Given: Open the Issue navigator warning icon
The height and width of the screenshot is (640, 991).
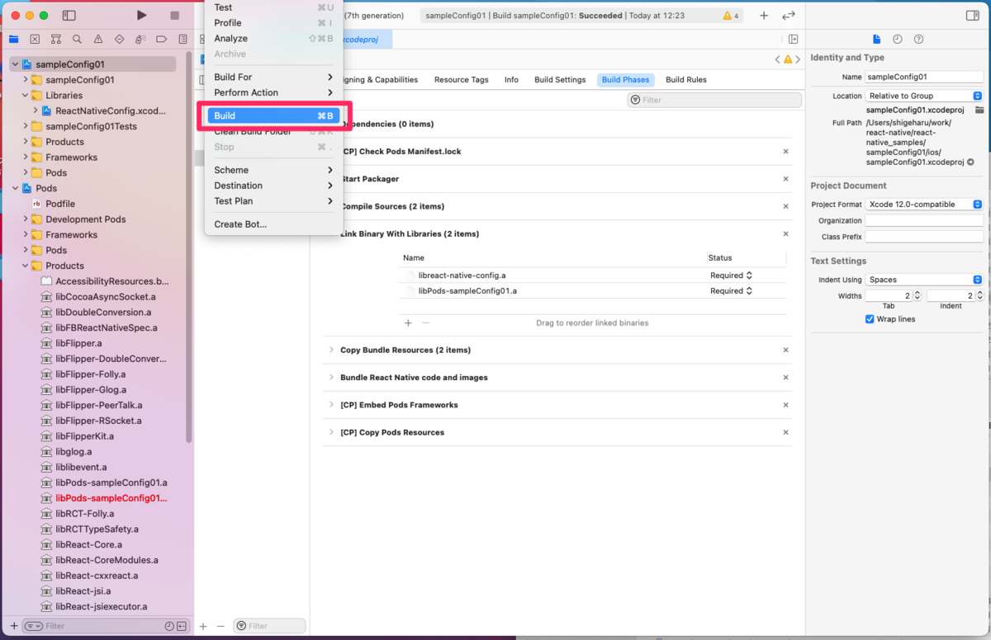Looking at the screenshot, I should (98, 39).
